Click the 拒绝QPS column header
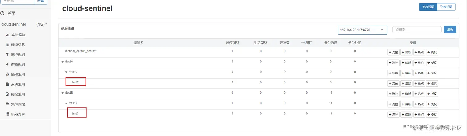The width and height of the screenshot is (467, 136). (x=260, y=43)
